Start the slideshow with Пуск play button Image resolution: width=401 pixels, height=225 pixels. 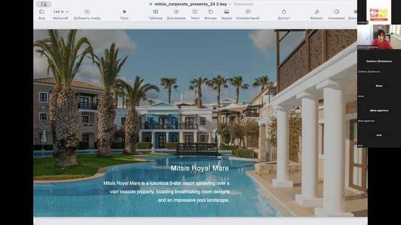click(125, 12)
